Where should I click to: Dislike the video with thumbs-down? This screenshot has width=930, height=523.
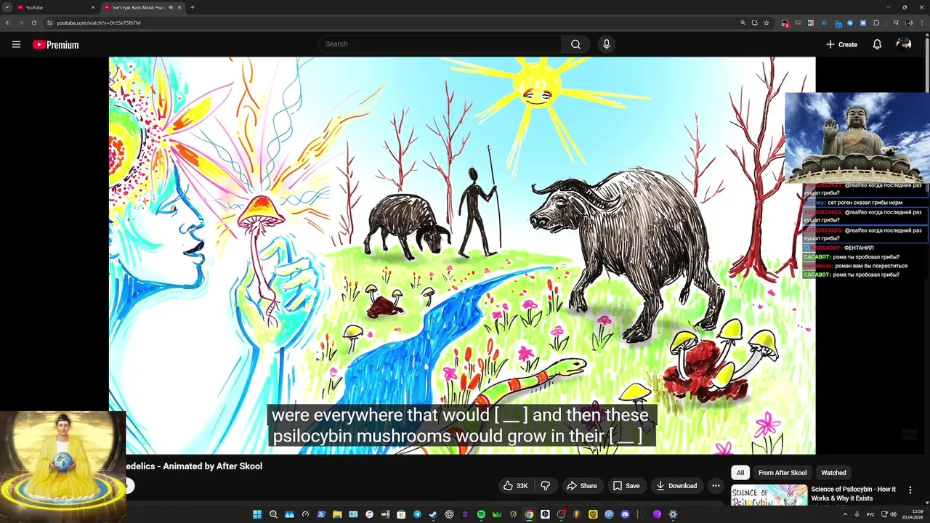point(545,486)
